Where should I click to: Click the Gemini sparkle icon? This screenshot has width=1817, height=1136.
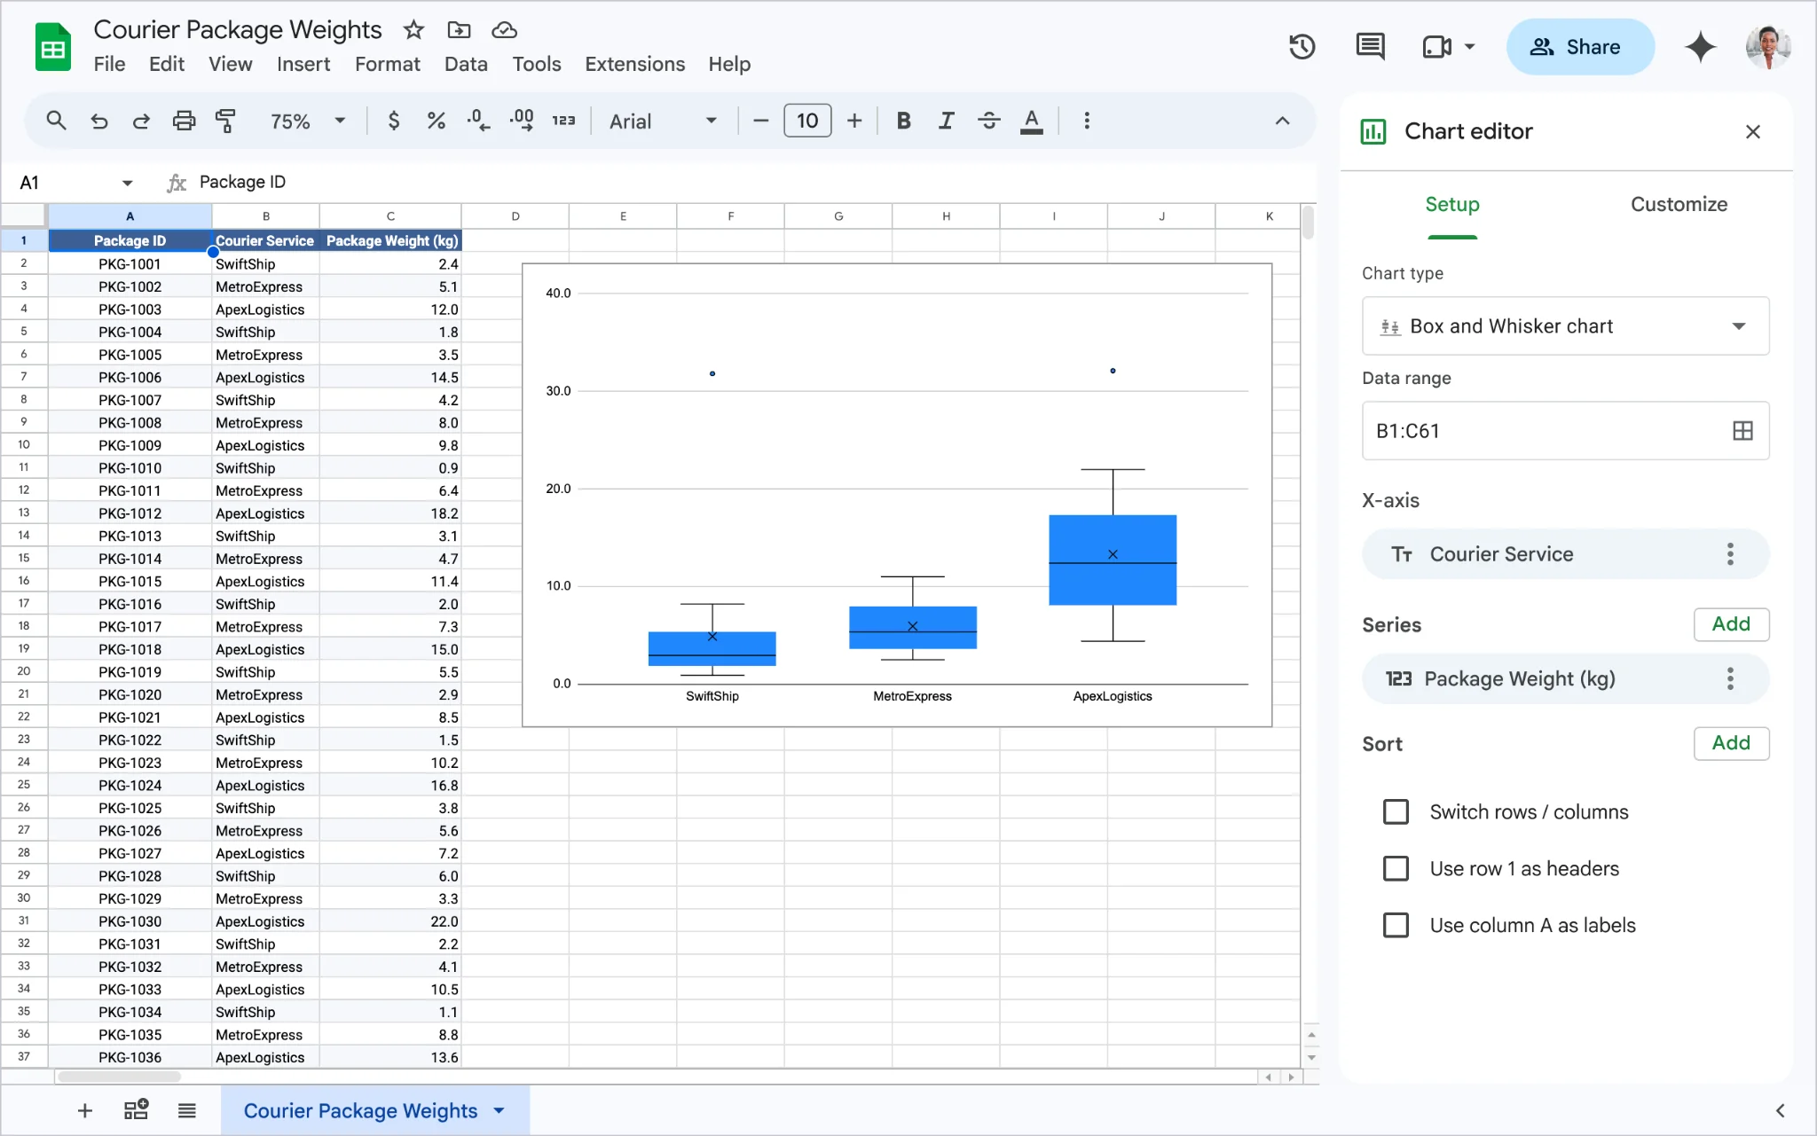click(1700, 46)
